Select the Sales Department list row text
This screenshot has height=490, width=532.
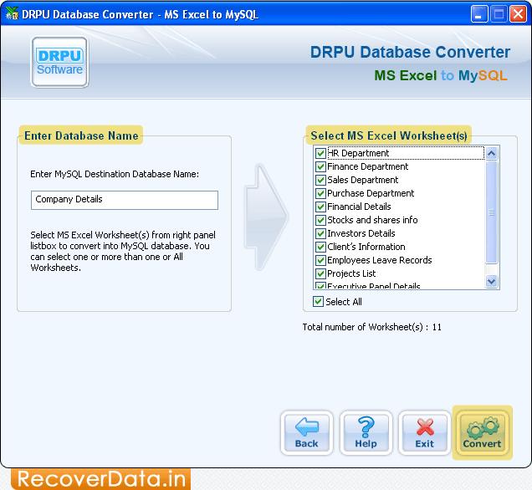tap(363, 180)
